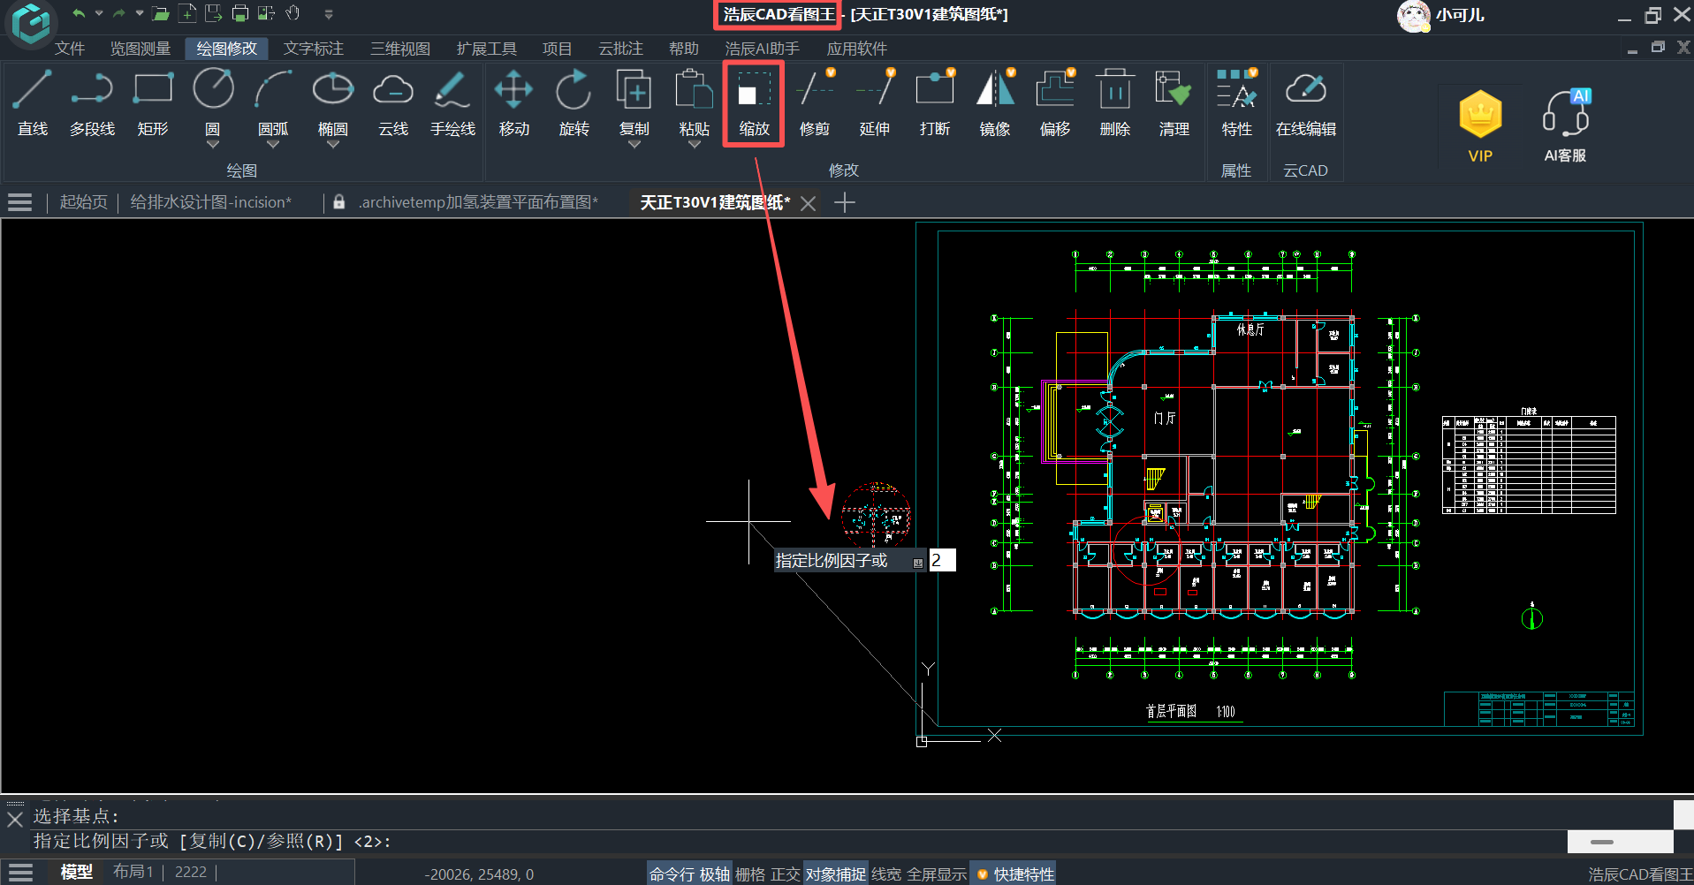Screen dimensions: 1694x885
Task: Toggle 线宽 lineweight display
Action: (886, 874)
